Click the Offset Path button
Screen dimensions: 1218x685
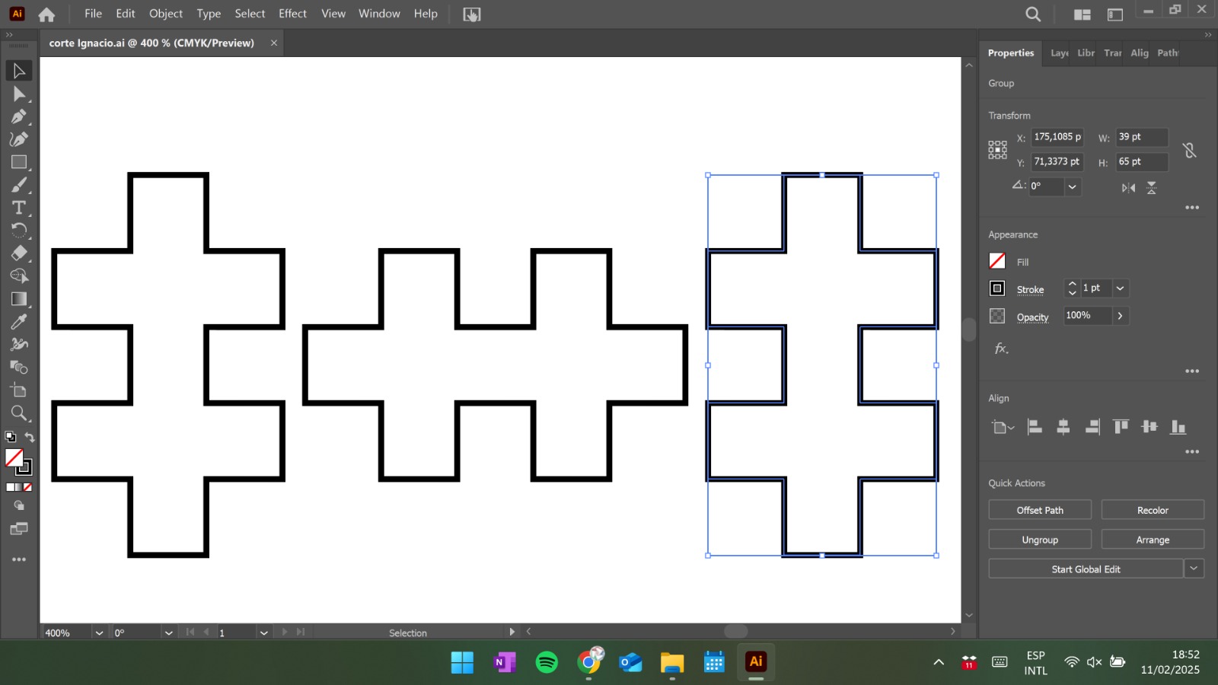click(1040, 510)
